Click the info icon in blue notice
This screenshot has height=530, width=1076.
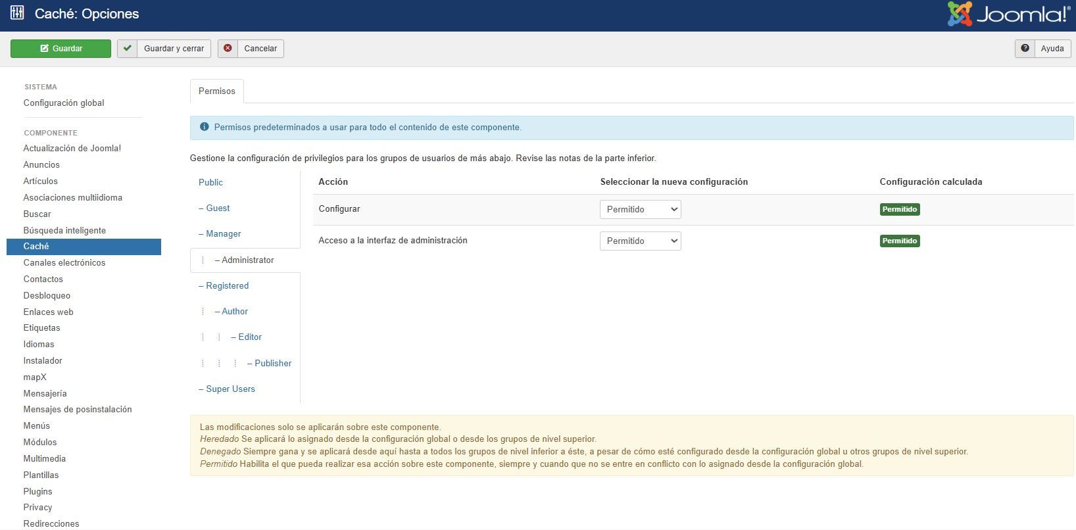tap(204, 127)
